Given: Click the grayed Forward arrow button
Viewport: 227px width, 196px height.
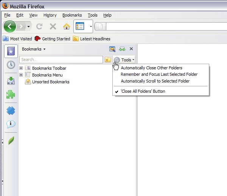Looking at the screenshot, I should (21, 26).
